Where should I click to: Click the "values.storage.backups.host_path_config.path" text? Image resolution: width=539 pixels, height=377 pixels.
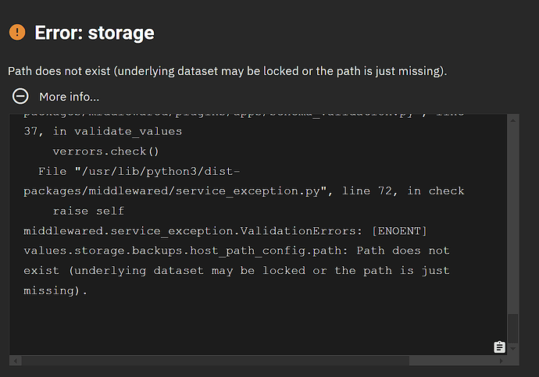tap(182, 251)
